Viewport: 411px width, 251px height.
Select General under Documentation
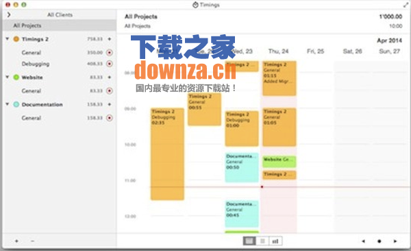[60, 118]
